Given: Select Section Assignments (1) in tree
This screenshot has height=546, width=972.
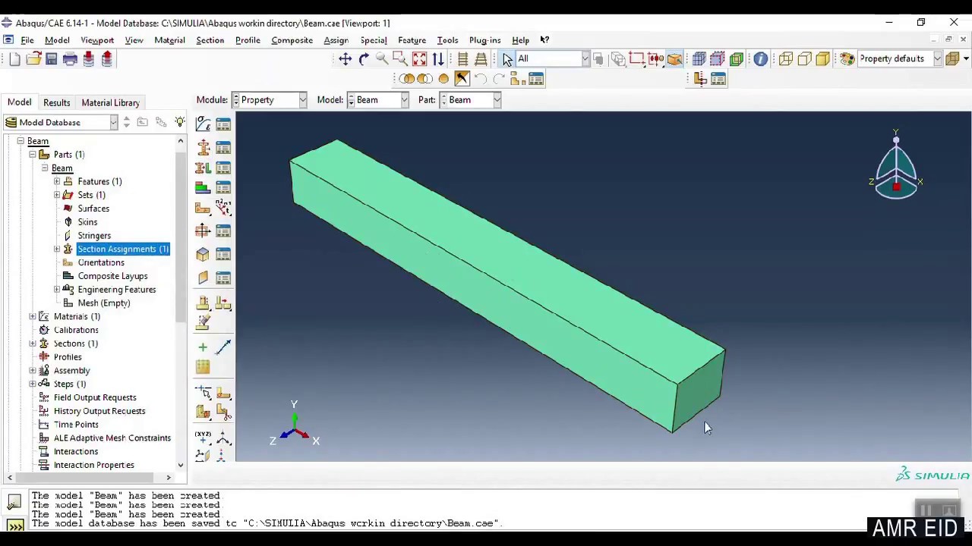Looking at the screenshot, I should click(123, 249).
